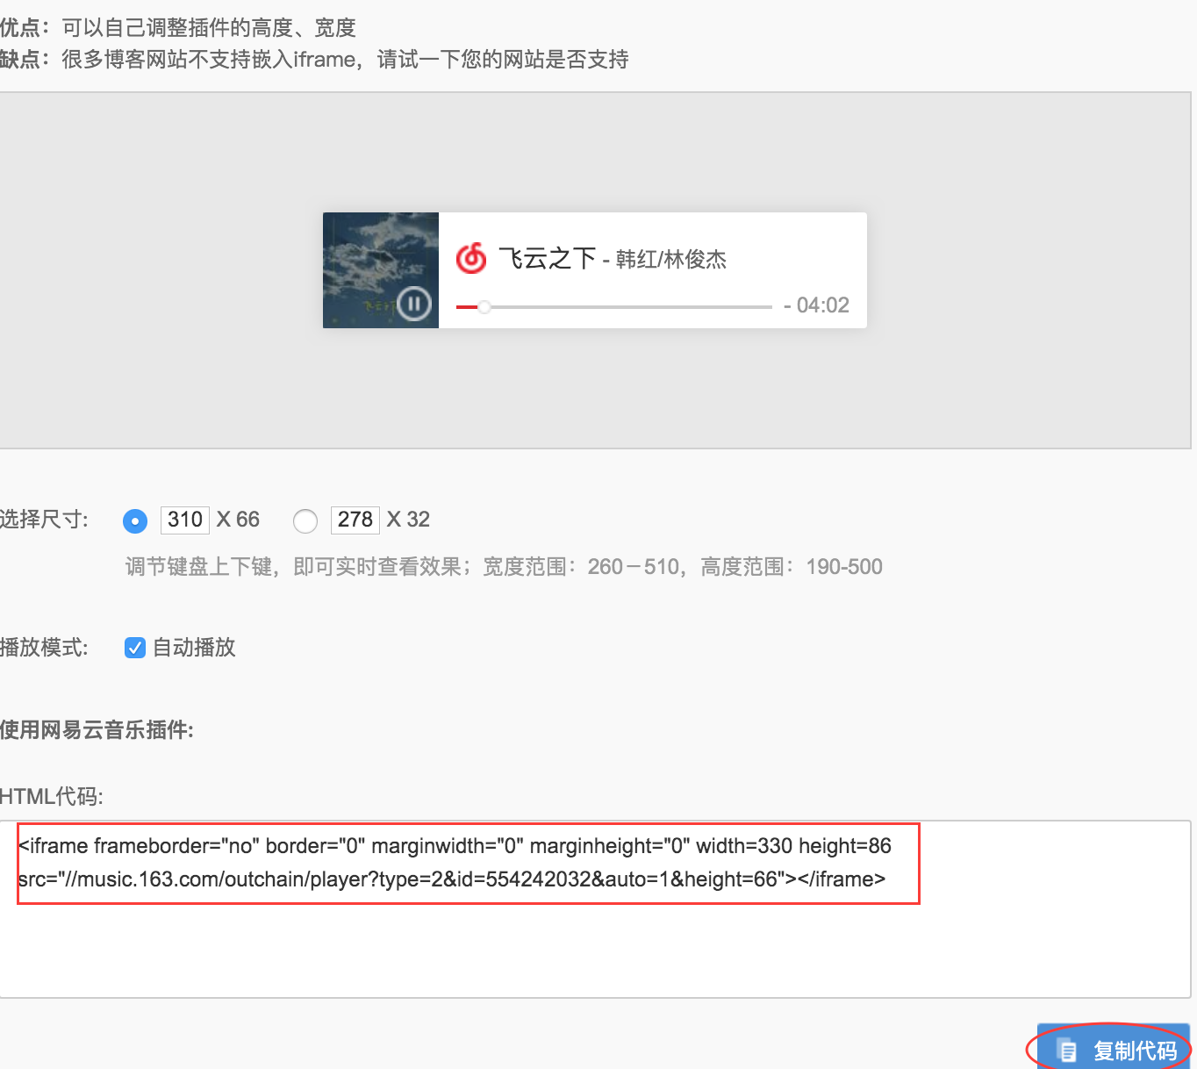
Task: Click the artist name 韩红/林俊杰
Action: click(x=670, y=260)
